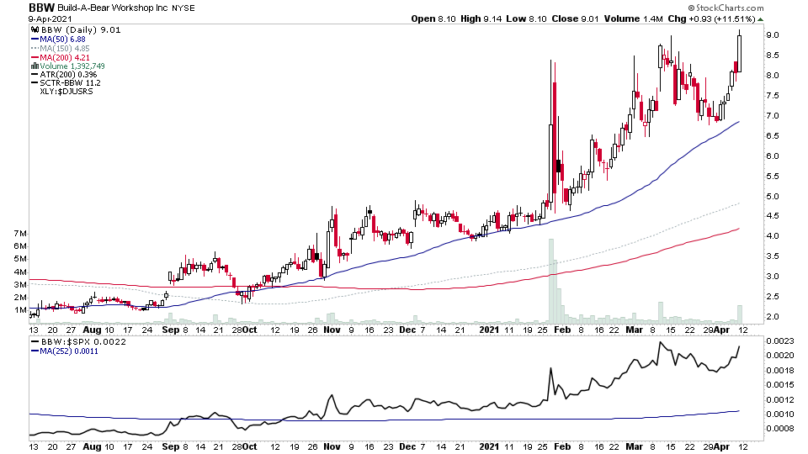
Task: Click the 5.0 price axis label
Action: pos(772,196)
